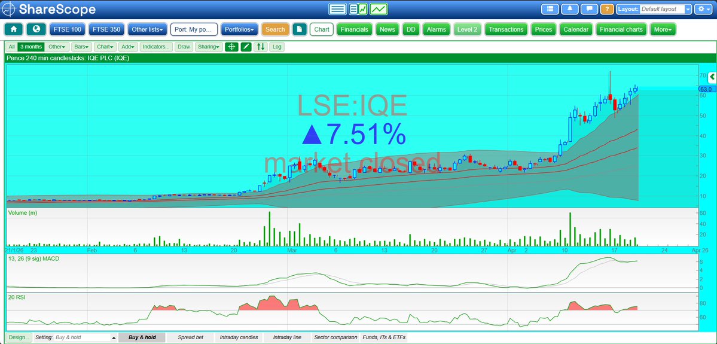Open the Indicators dialog
Viewport: 717px width, 344px height.
(157, 47)
